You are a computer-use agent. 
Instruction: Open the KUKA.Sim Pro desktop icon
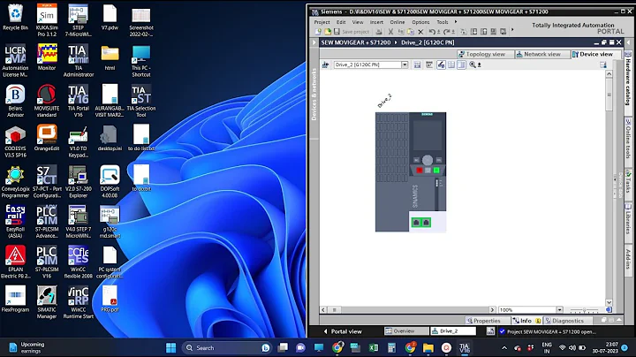point(47,20)
